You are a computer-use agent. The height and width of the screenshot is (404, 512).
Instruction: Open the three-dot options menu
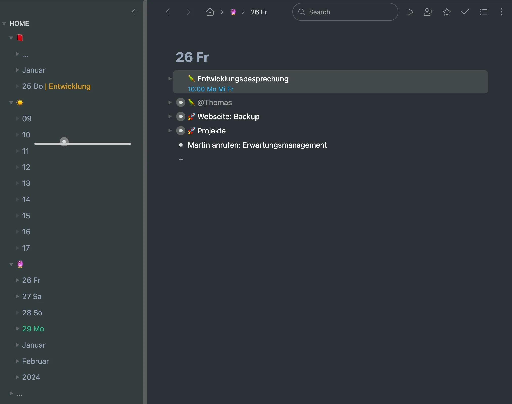(501, 12)
